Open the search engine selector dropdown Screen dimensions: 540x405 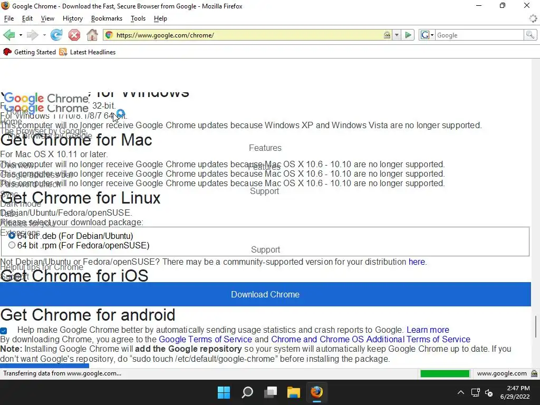click(427, 35)
